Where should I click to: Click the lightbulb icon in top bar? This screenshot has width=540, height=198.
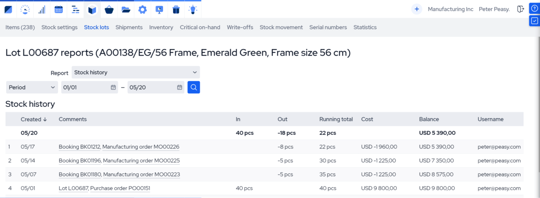[193, 9]
